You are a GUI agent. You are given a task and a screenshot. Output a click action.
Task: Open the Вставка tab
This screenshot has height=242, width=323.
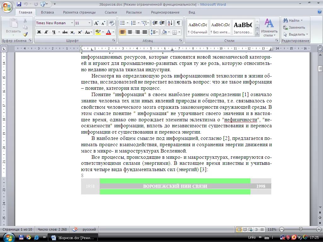click(x=47, y=12)
